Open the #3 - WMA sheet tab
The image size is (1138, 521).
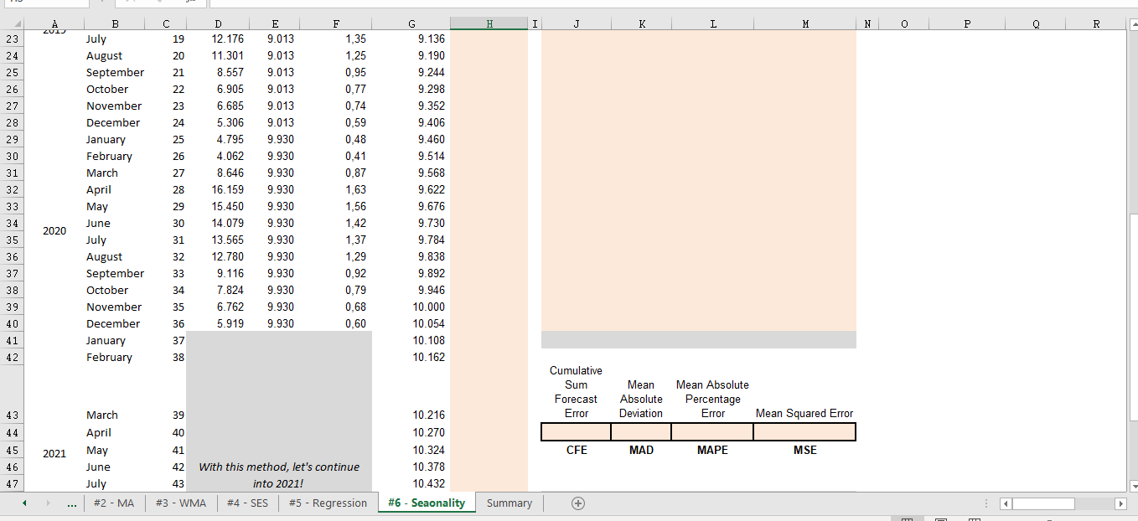179,503
